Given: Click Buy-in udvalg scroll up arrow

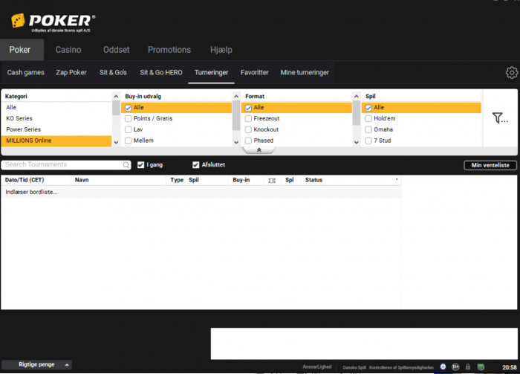Looking at the screenshot, I should click(x=236, y=96).
